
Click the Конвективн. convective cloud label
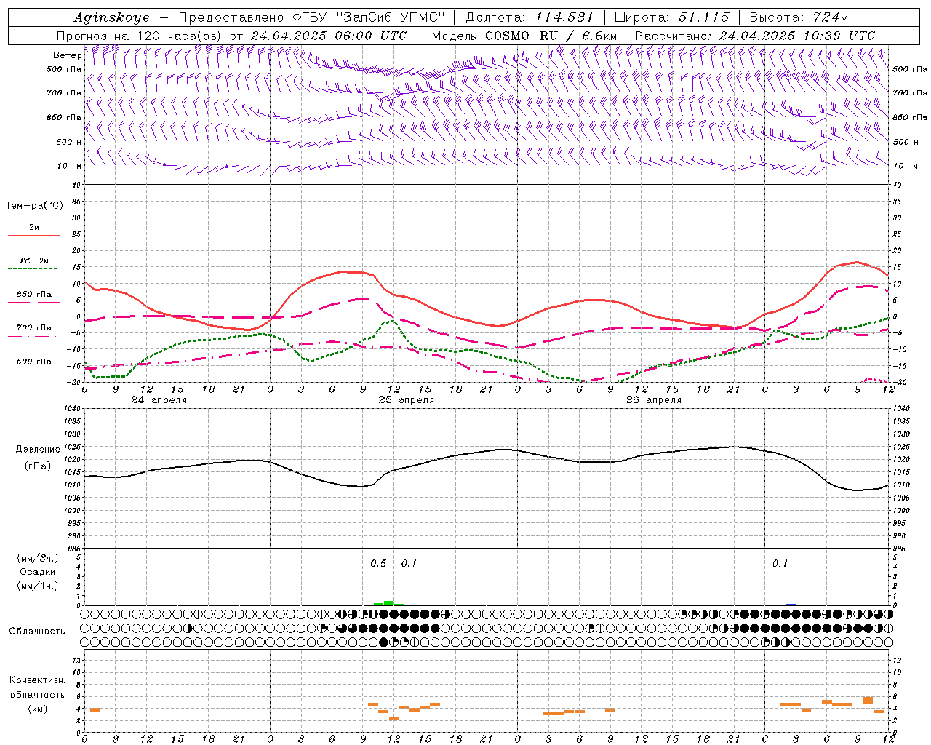[x=38, y=680]
